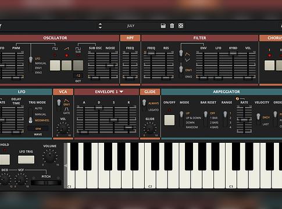The image size is (282, 209).
Task: Select MANUAL as PWM source
Action: pyautogui.click(x=41, y=63)
